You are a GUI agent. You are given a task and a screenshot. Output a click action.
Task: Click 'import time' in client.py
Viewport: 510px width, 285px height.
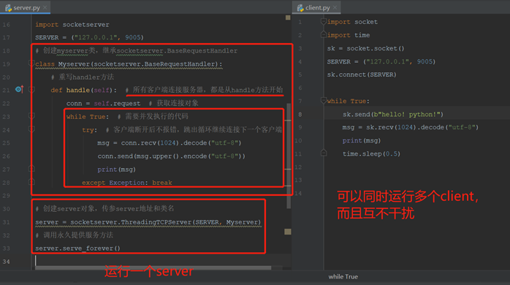[349, 35]
